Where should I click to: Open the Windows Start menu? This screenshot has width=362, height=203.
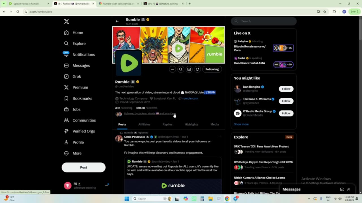[127, 199]
